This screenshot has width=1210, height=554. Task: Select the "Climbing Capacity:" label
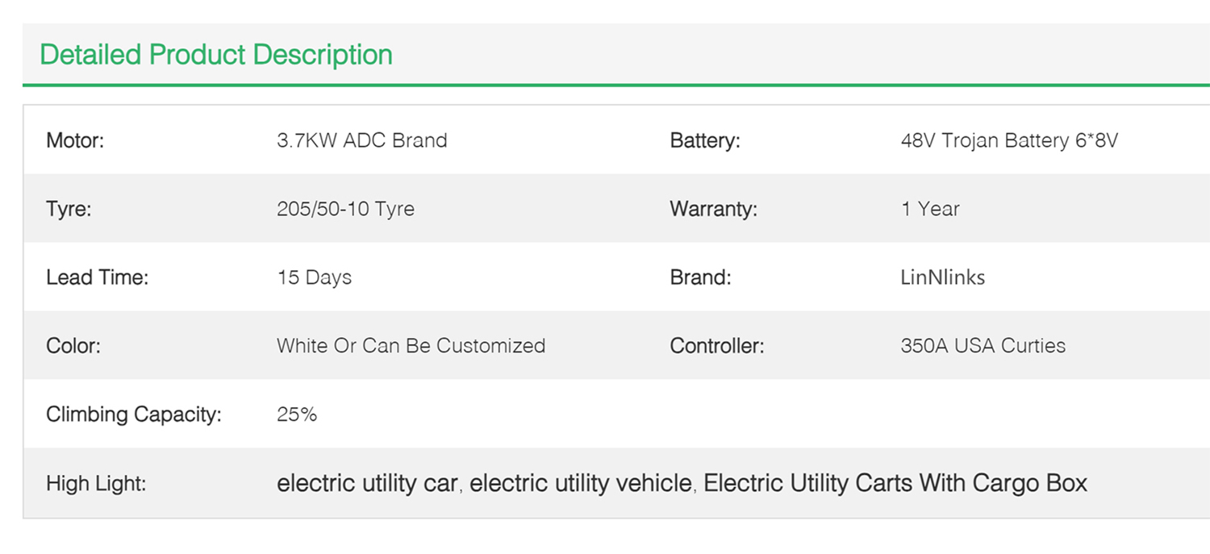pyautogui.click(x=133, y=414)
